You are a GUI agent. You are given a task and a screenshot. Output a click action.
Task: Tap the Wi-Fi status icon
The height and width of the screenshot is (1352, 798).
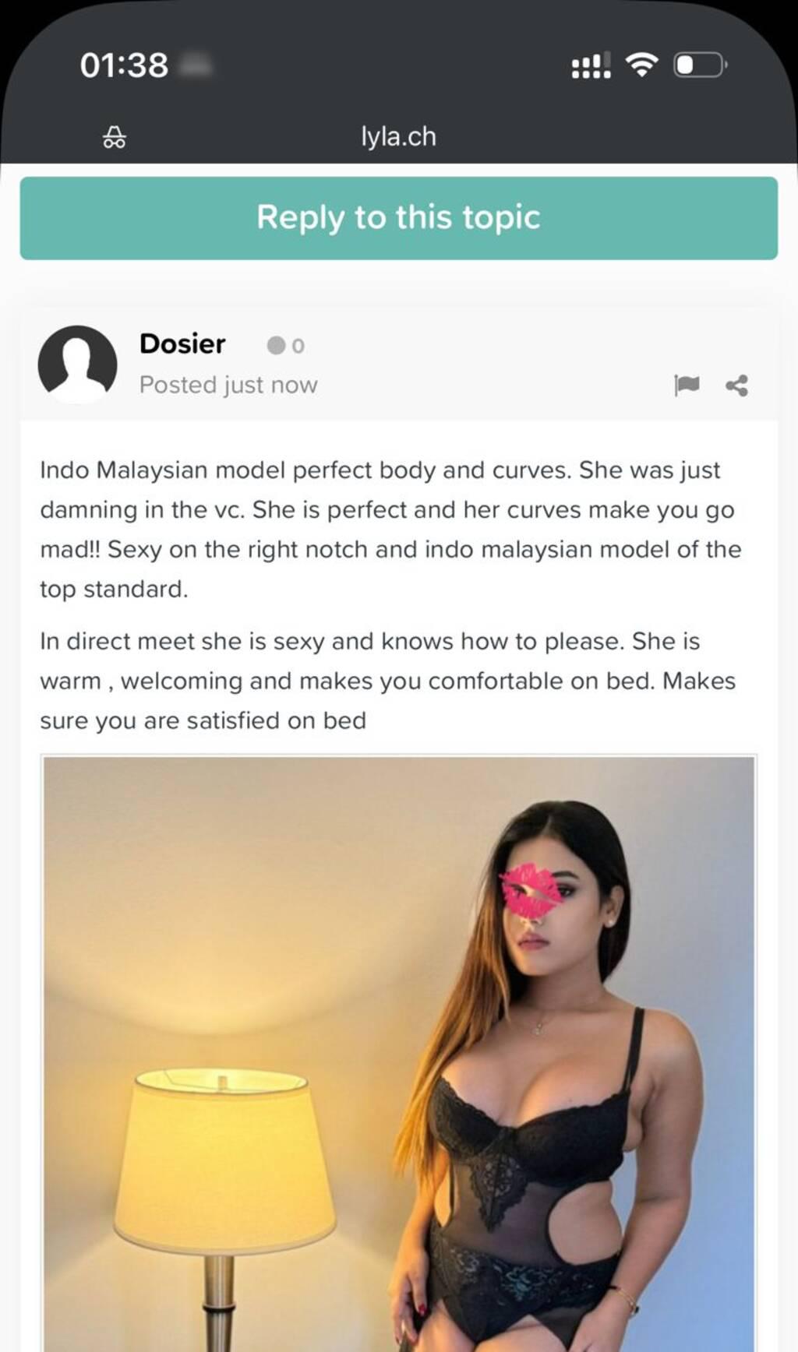(641, 65)
